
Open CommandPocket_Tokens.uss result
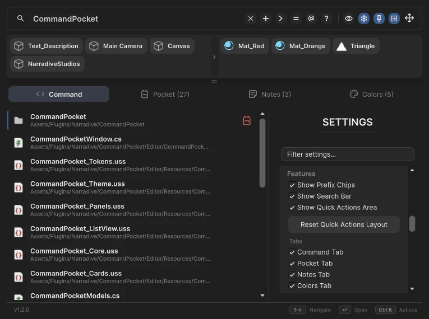coord(132,165)
